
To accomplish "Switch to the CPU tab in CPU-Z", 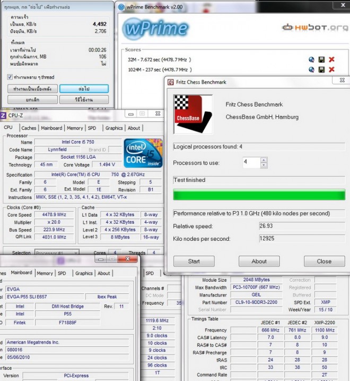I will (x=8, y=128).
